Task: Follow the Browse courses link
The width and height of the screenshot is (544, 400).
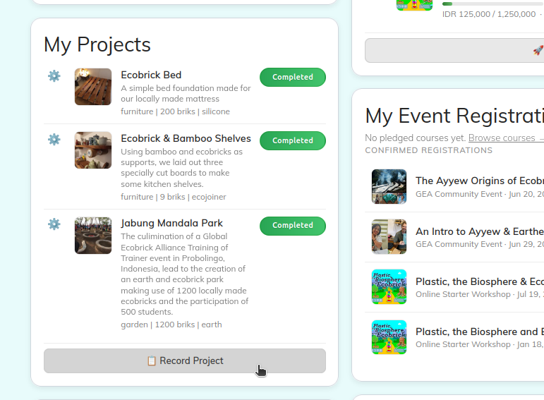Action: point(502,138)
